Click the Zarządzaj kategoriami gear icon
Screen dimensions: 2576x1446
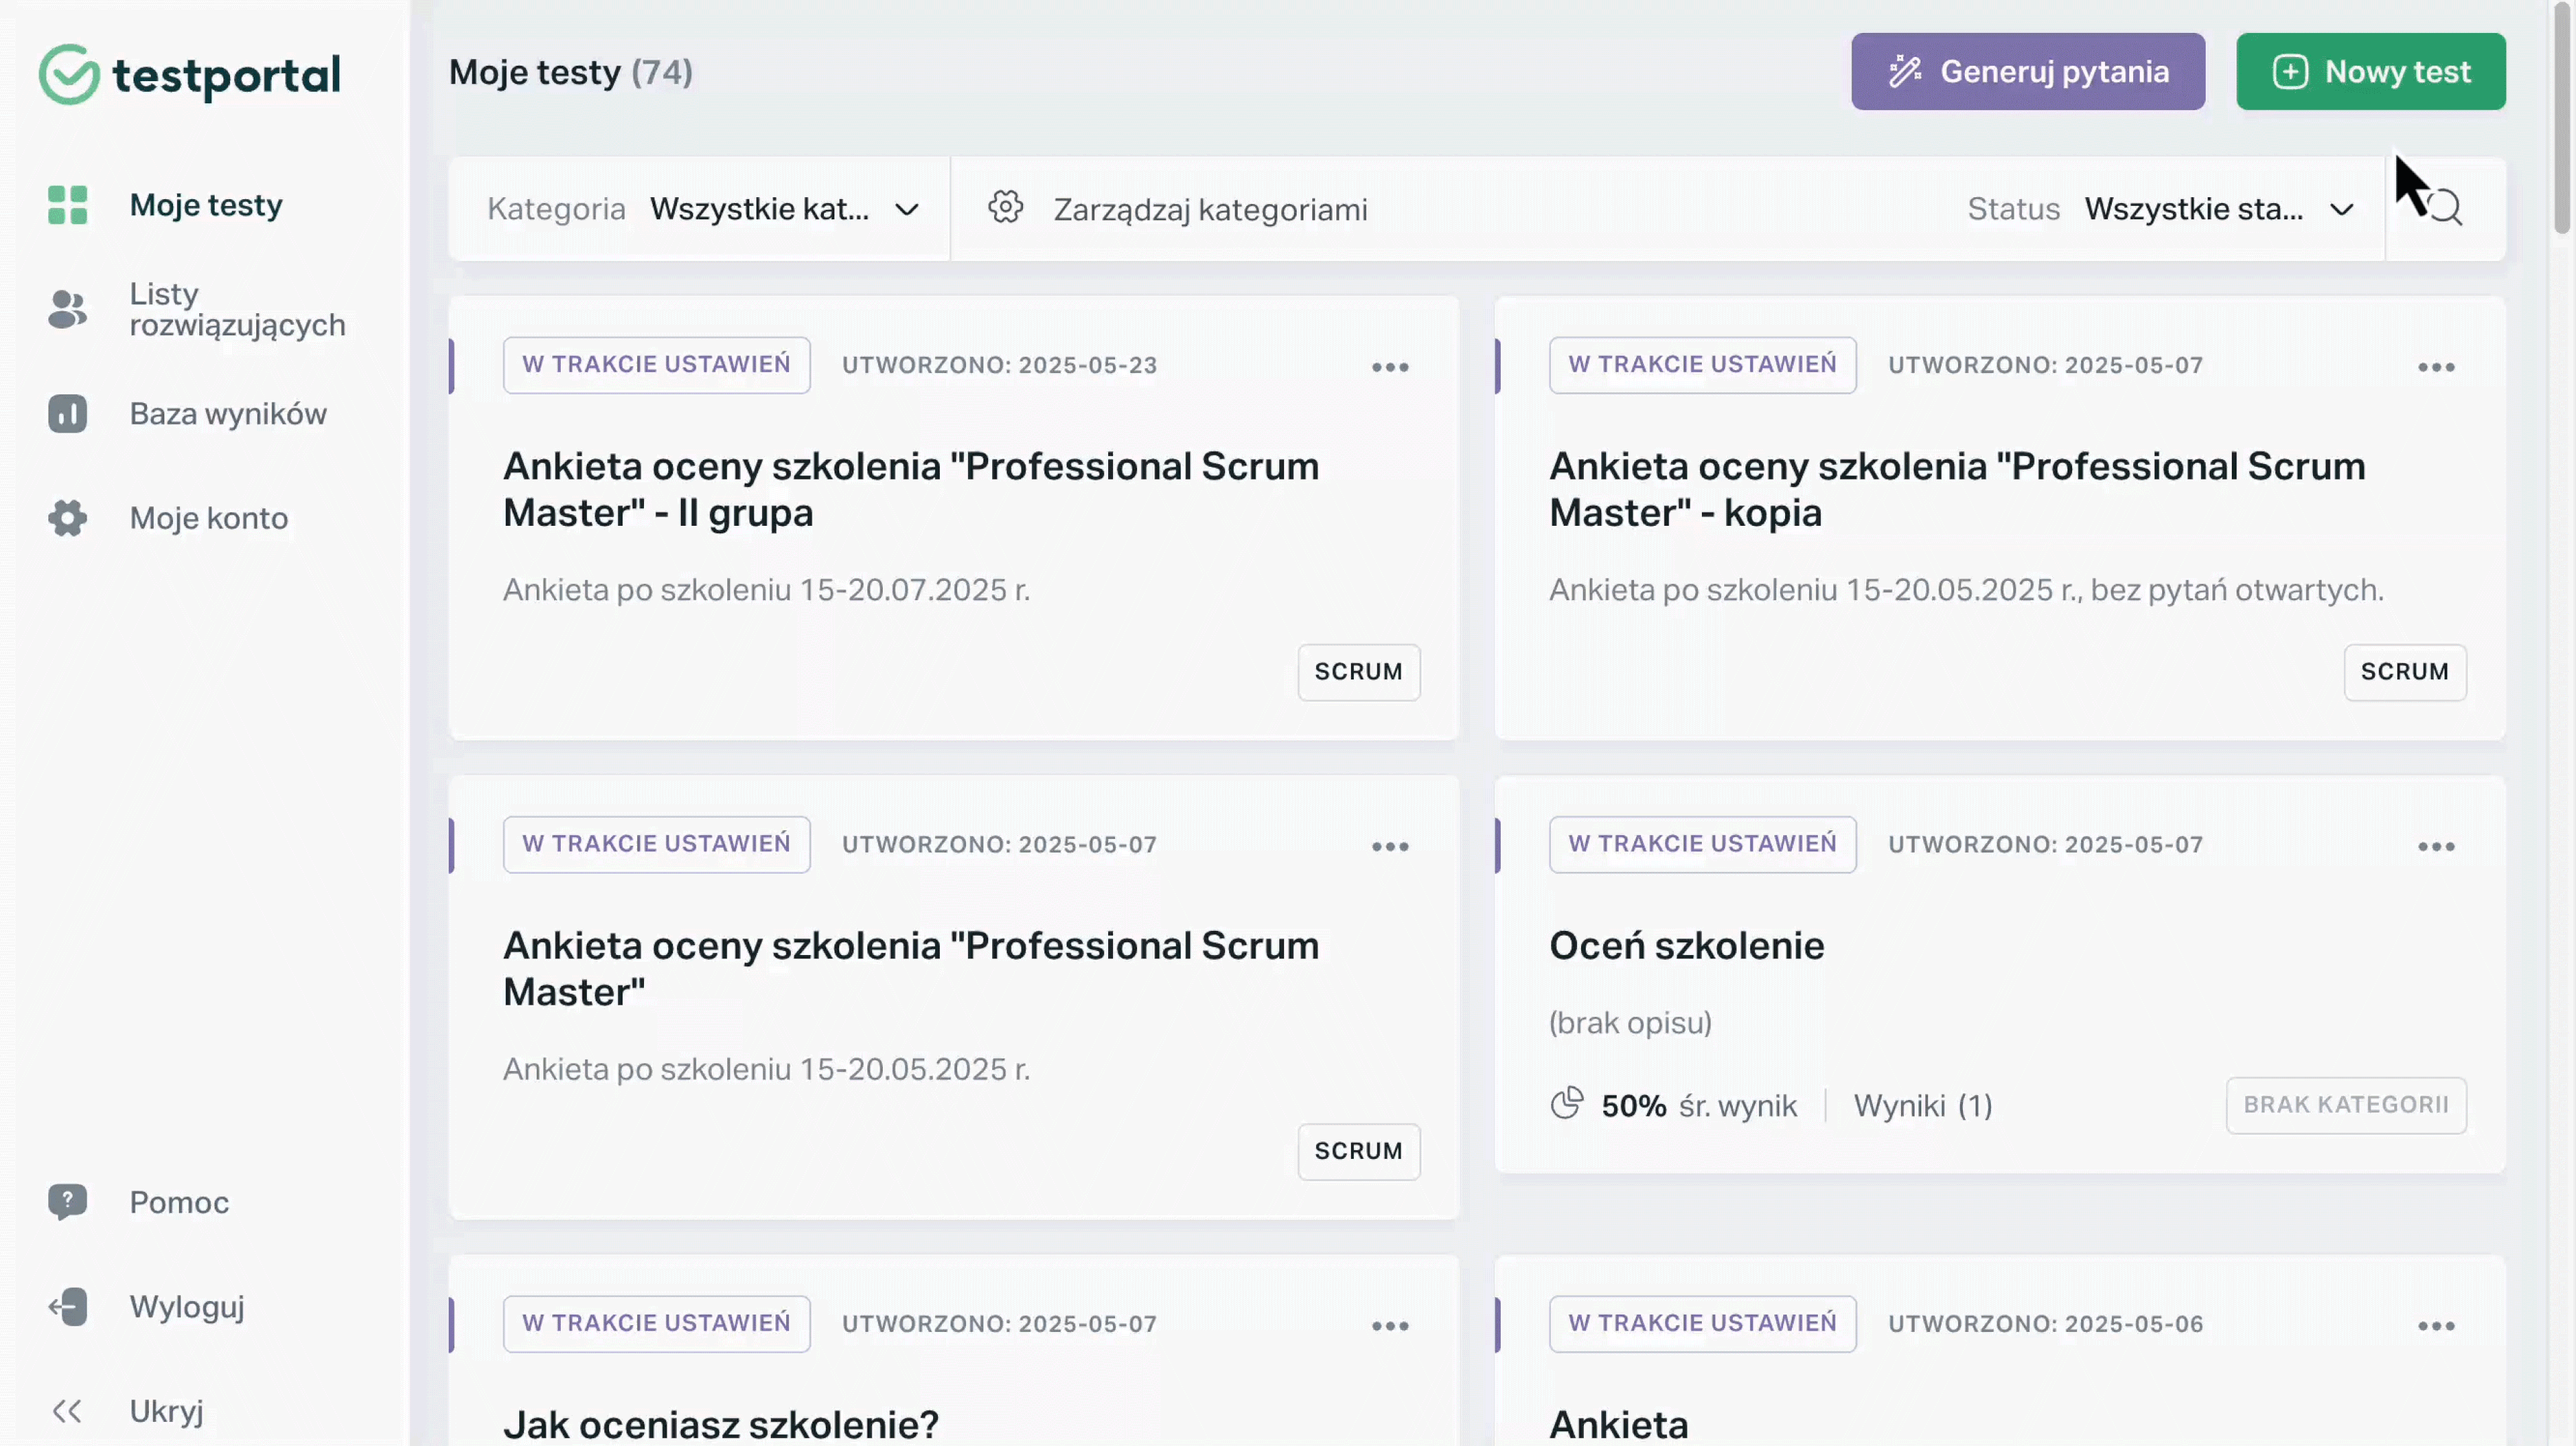[1005, 208]
